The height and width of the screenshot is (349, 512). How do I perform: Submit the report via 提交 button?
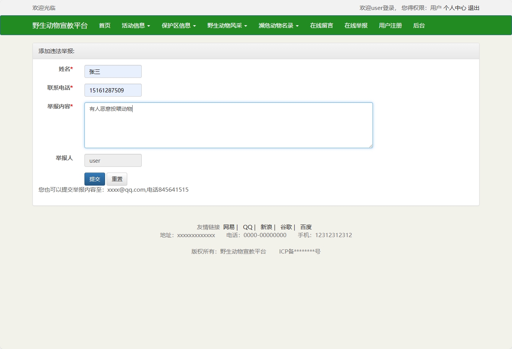pos(94,179)
